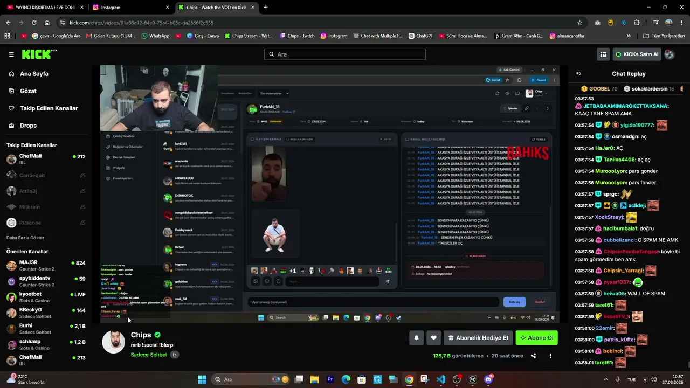Open the offline Canbequit channel
The image size is (690, 388).
(46, 175)
